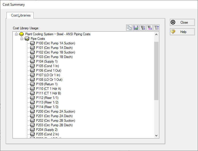Select the P204 (Supply 2) row
This screenshot has height=151, width=198.
[x=47, y=130]
